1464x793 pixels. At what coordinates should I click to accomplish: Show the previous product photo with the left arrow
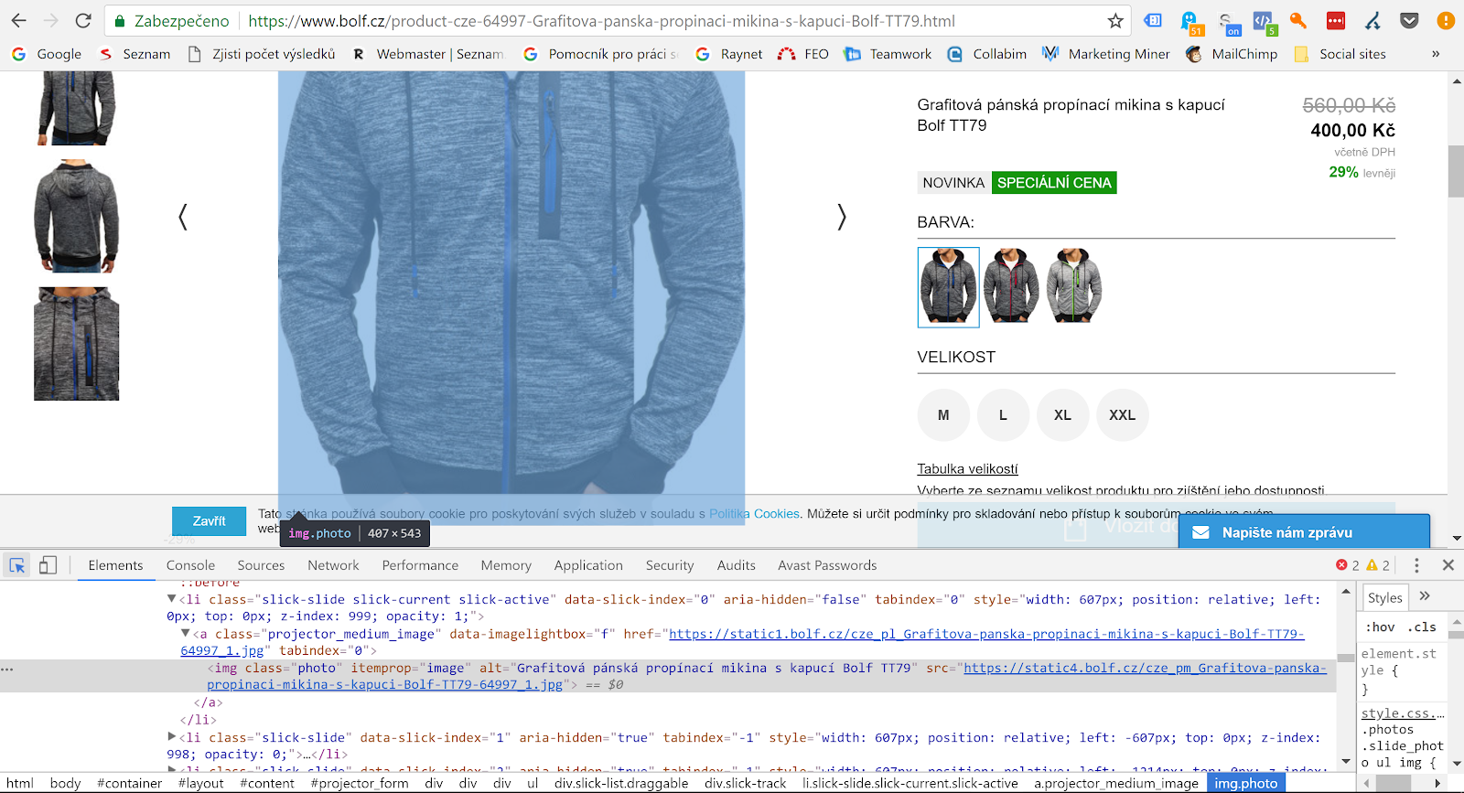pyautogui.click(x=183, y=217)
